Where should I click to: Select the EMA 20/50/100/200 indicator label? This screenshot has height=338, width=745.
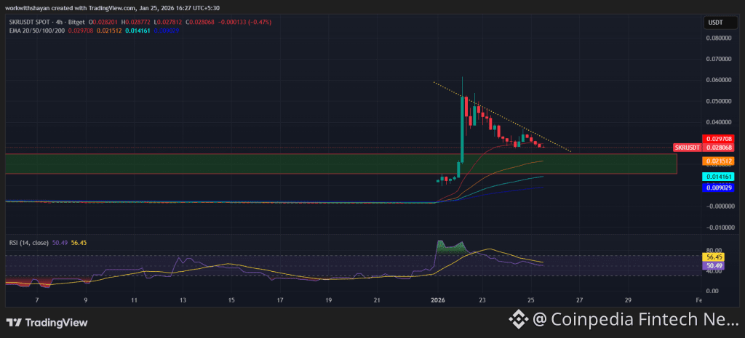(x=36, y=31)
